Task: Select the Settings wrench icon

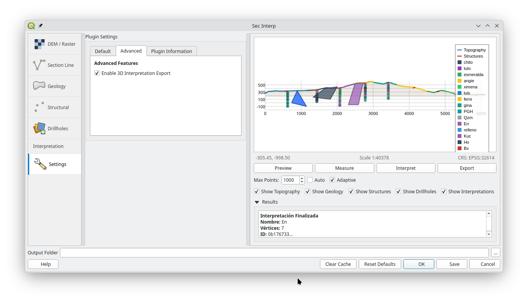Action: tap(40, 164)
